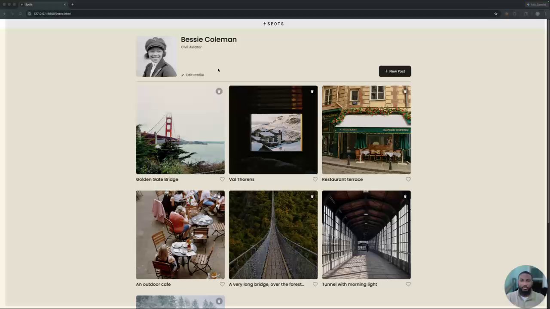This screenshot has width=550, height=309.
Task: Bookmark this page with the star icon
Action: pos(495,14)
